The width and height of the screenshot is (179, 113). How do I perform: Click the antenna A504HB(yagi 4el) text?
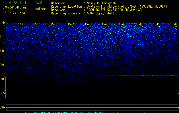click(100, 13)
